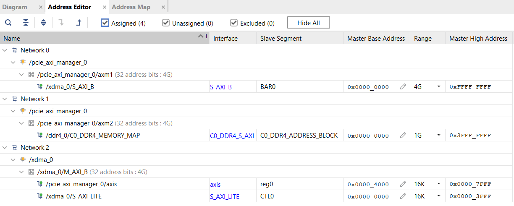This screenshot has width=514, height=206.
Task: Click the Hide All button
Action: click(308, 23)
